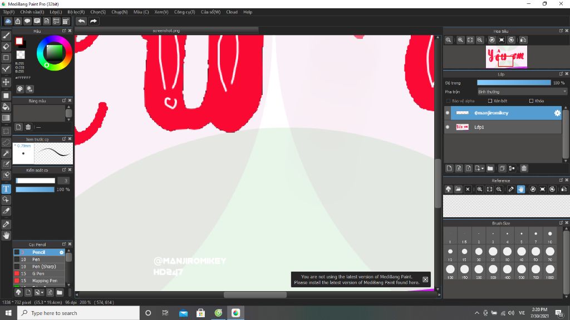Click the Undo arrow
570x320 pixels.
tap(81, 21)
